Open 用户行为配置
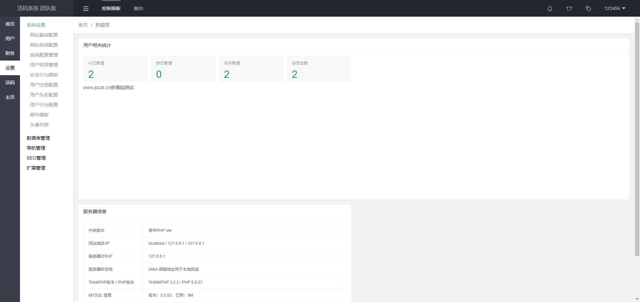 44,105
